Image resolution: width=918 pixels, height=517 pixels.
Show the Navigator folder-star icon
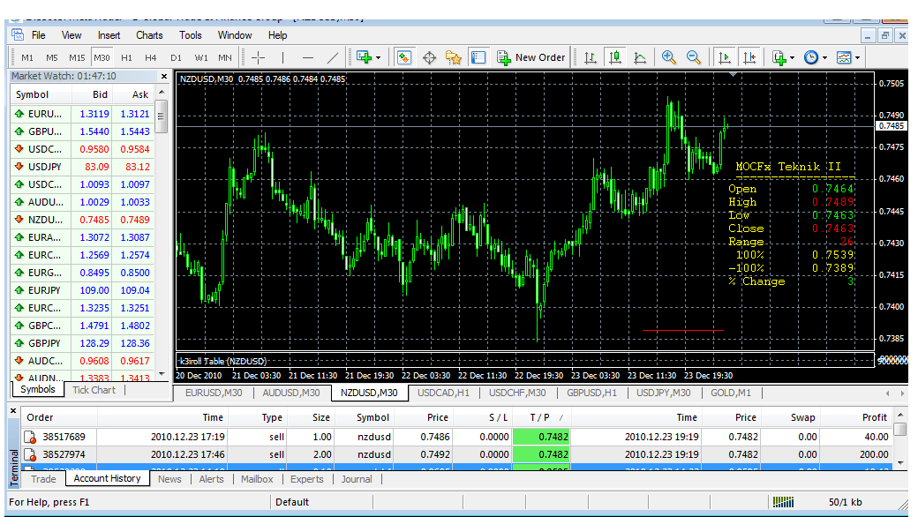point(454,57)
